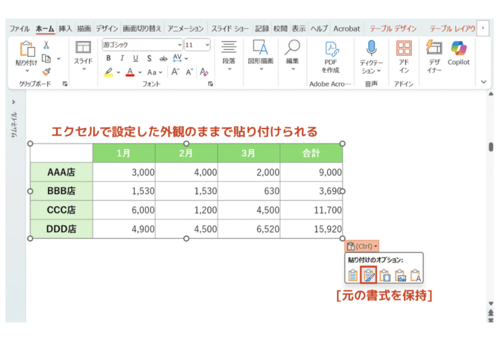Open the copy dropdown arrow
Viewport: 499px width, 340px height.
(59, 59)
